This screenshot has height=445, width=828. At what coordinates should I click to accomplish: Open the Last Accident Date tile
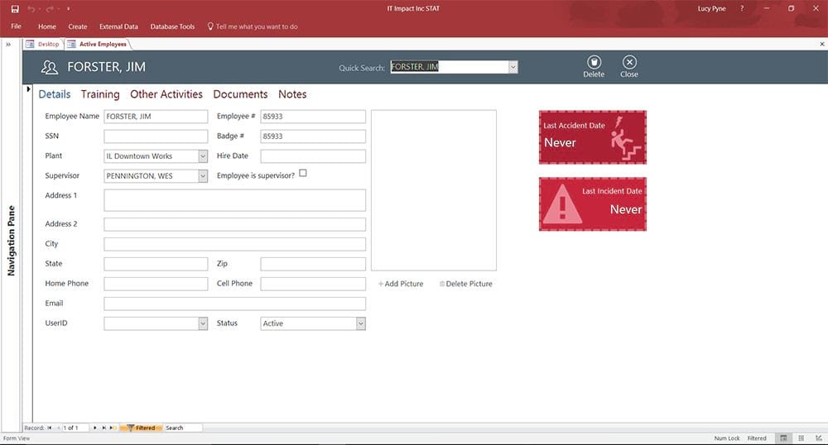coord(593,137)
